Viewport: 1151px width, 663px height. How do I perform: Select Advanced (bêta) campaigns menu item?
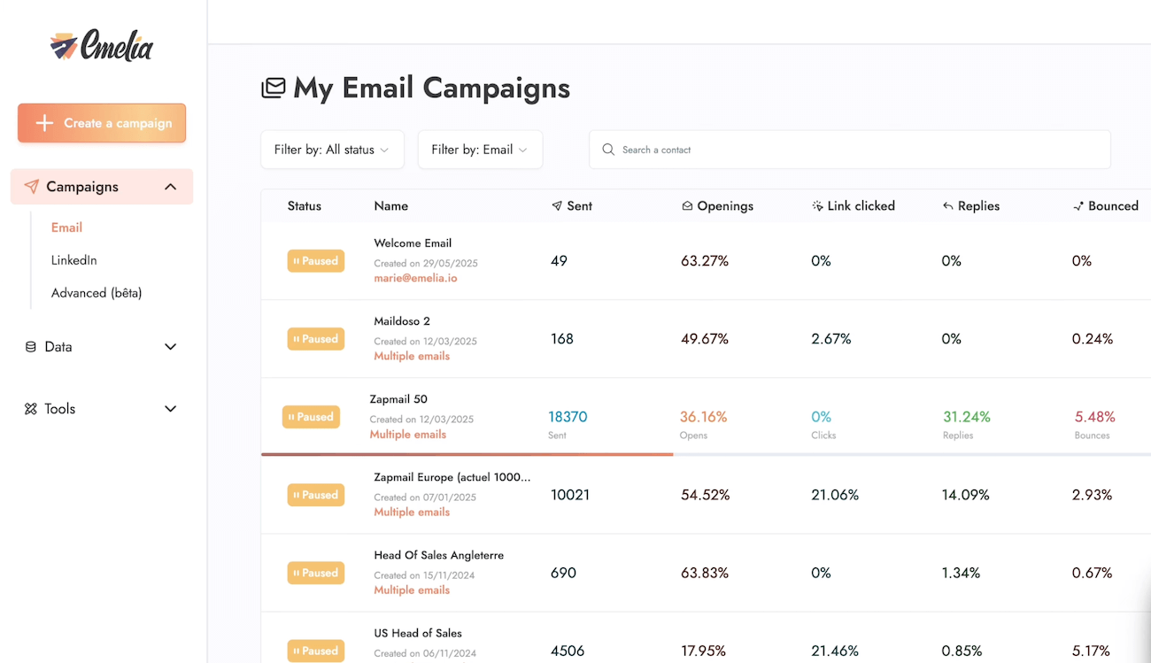97,293
